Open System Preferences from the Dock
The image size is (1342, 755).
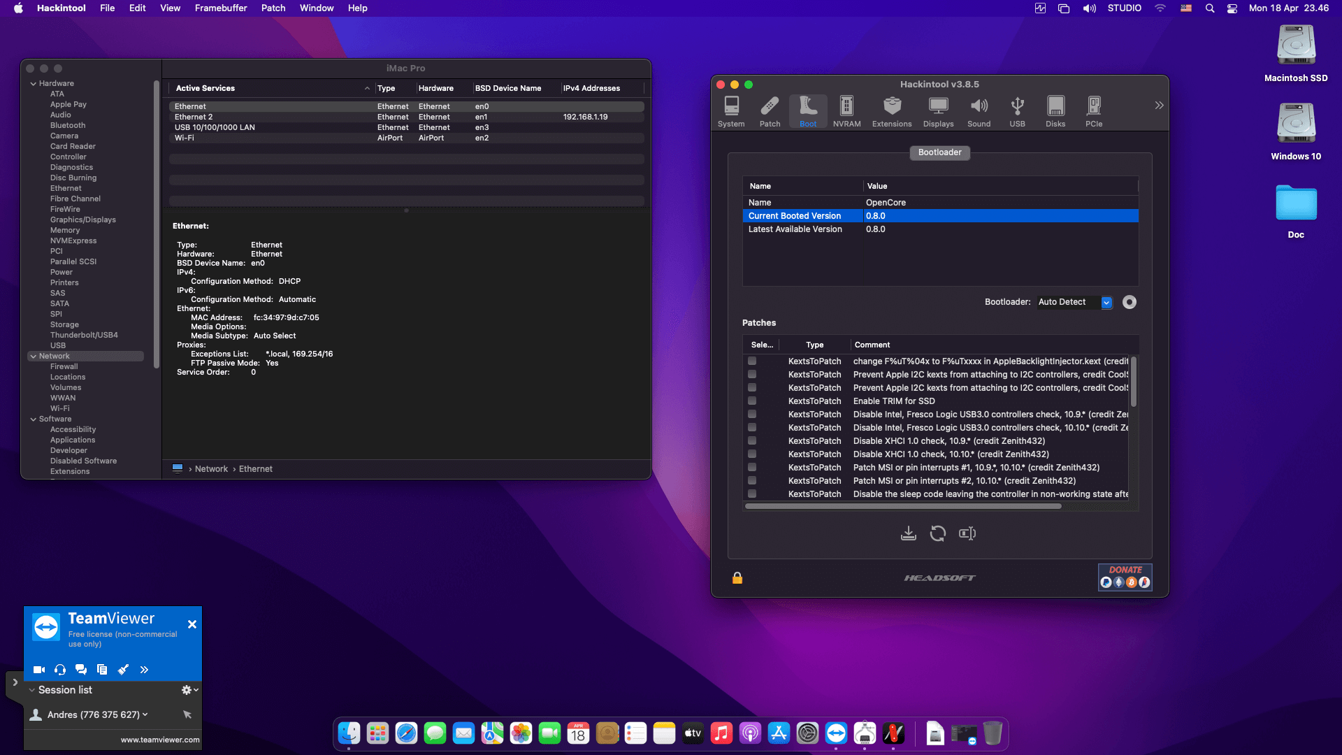(807, 733)
